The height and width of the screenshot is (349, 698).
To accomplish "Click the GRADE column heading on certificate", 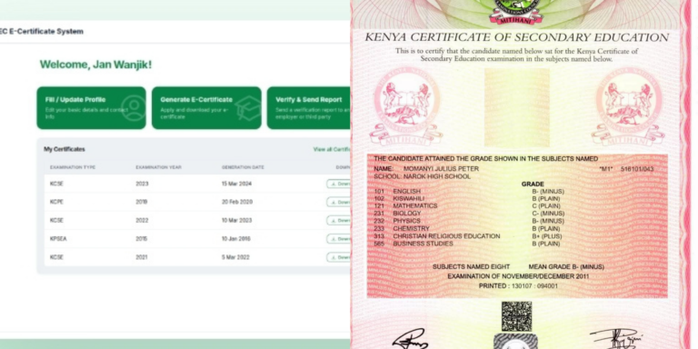I will point(533,184).
